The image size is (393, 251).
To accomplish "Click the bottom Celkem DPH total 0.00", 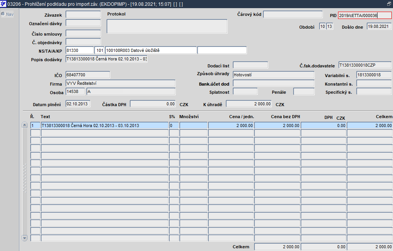I will coord(324,247).
